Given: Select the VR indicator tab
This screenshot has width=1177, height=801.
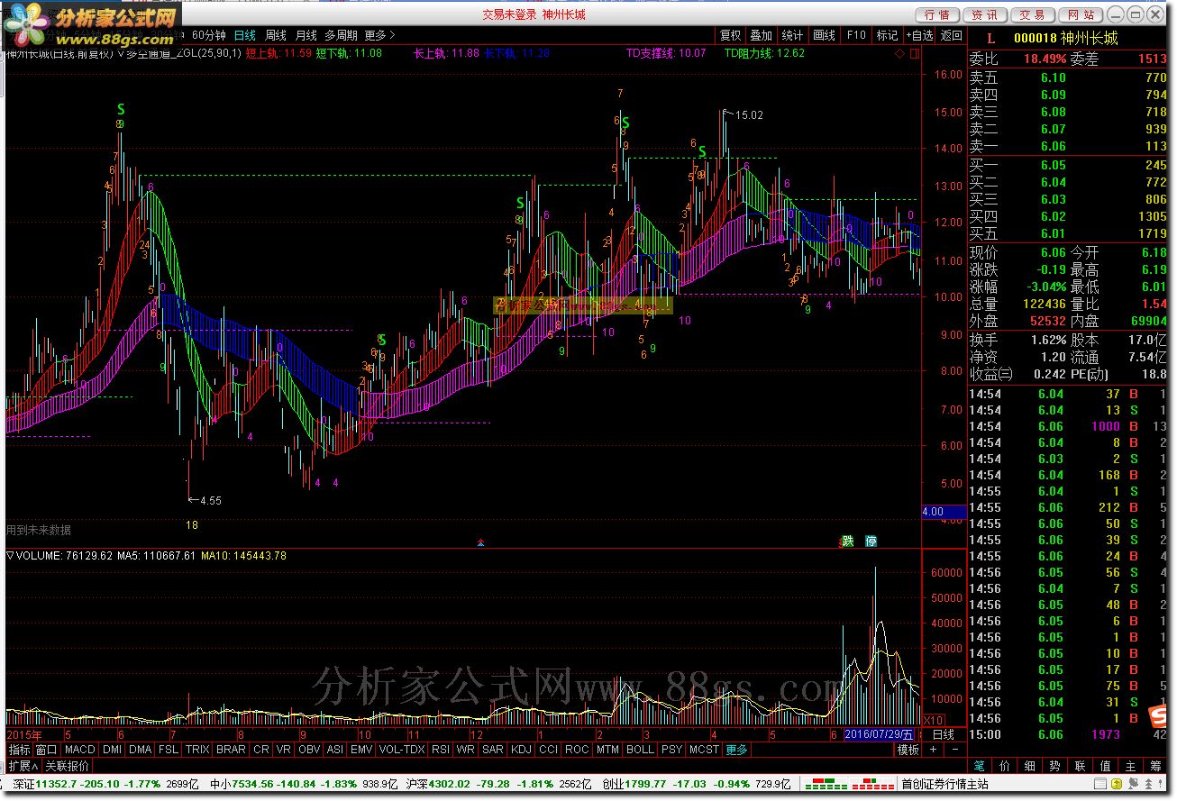Looking at the screenshot, I should pyautogui.click(x=284, y=750).
